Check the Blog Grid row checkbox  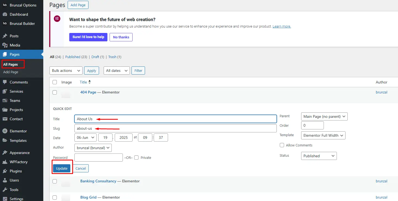[x=55, y=197]
